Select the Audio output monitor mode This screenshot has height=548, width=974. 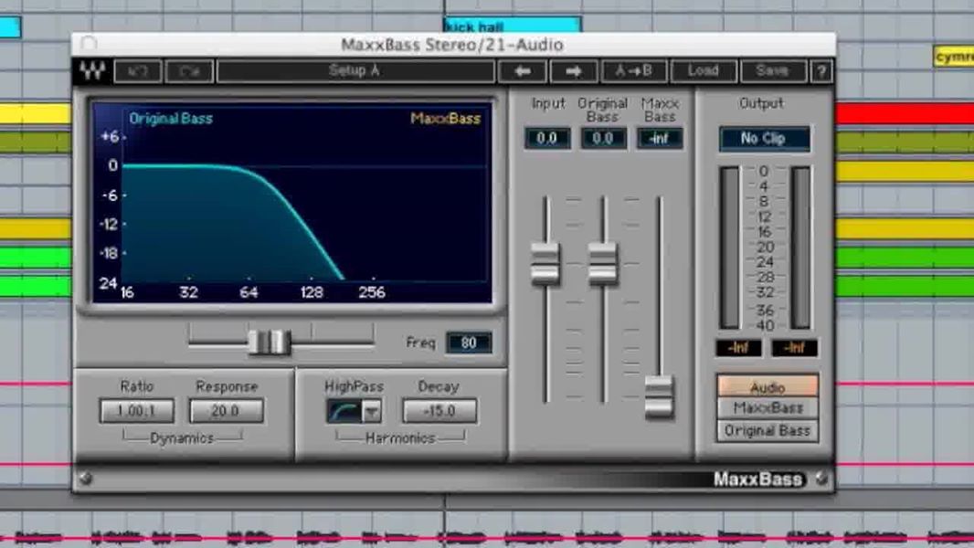768,386
